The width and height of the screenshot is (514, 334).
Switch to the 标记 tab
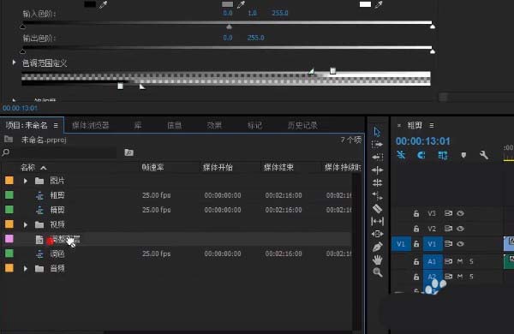coord(254,125)
